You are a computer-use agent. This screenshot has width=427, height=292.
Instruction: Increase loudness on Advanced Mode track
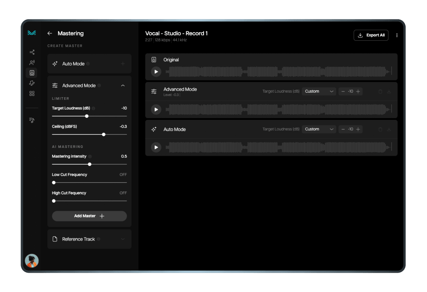(x=358, y=91)
